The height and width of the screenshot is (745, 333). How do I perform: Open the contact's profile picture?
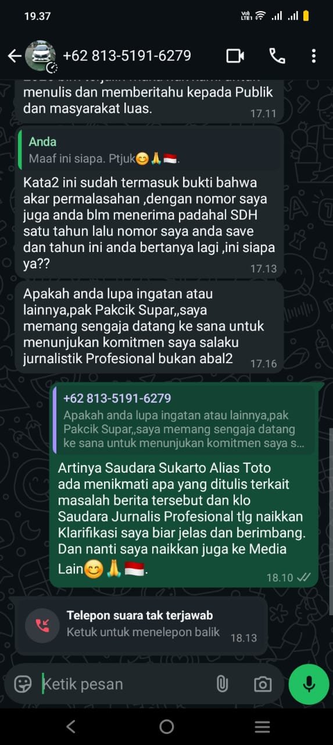[40, 56]
